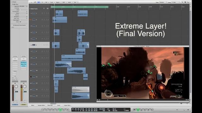Click the back arrow icon in Arrange toolbar
The height and width of the screenshot is (113, 202).
[x=32, y=2]
